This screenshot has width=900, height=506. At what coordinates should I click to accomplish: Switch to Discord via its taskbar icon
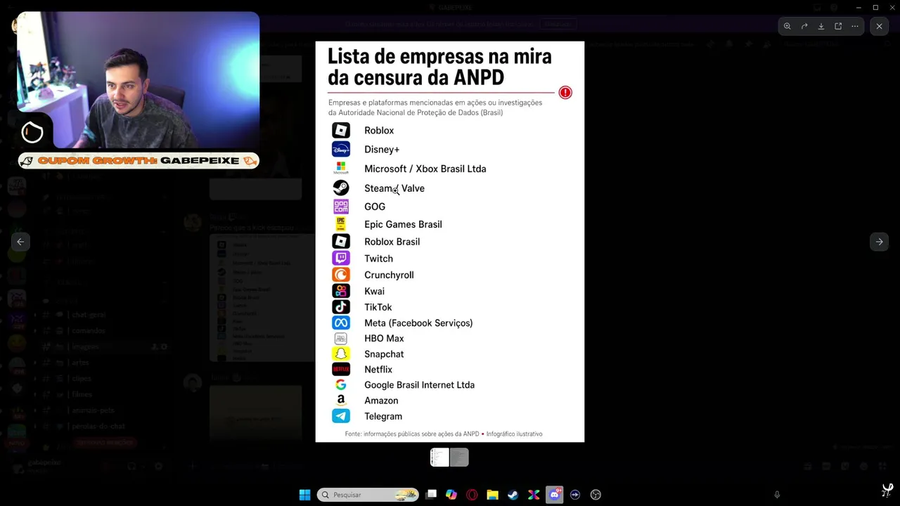point(555,495)
